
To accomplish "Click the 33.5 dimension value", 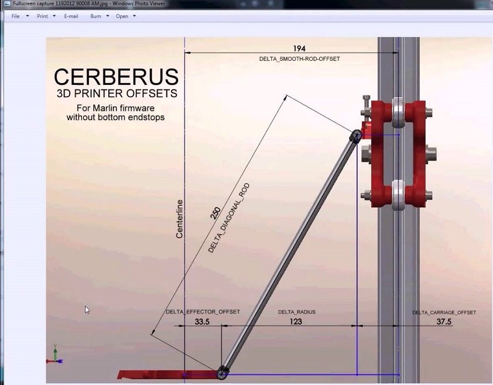I will (202, 321).
